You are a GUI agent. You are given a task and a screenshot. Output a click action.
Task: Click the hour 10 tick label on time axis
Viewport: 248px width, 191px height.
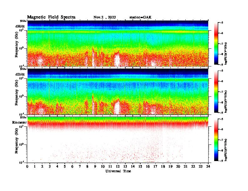(103, 167)
